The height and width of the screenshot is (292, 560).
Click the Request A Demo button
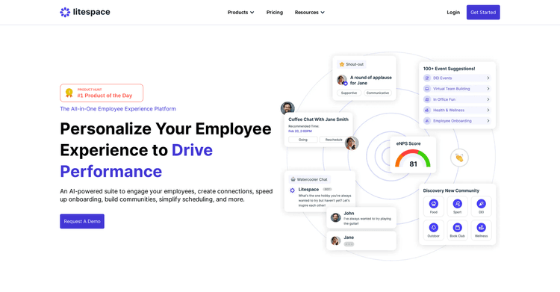click(82, 221)
